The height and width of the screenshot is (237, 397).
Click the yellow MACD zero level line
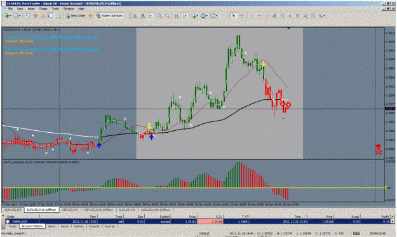tap(194, 188)
